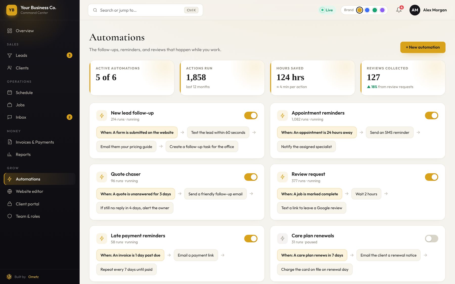
Task: Turn off the Appointment reminders toggle
Action: tap(431, 116)
